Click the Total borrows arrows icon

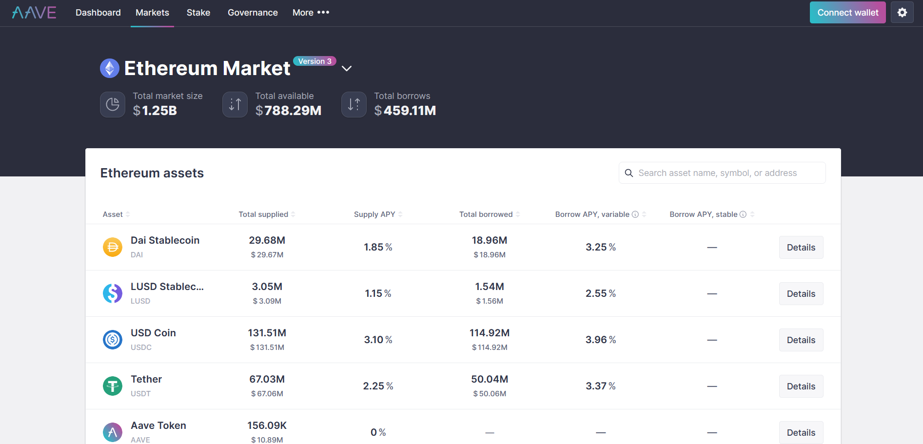point(354,104)
